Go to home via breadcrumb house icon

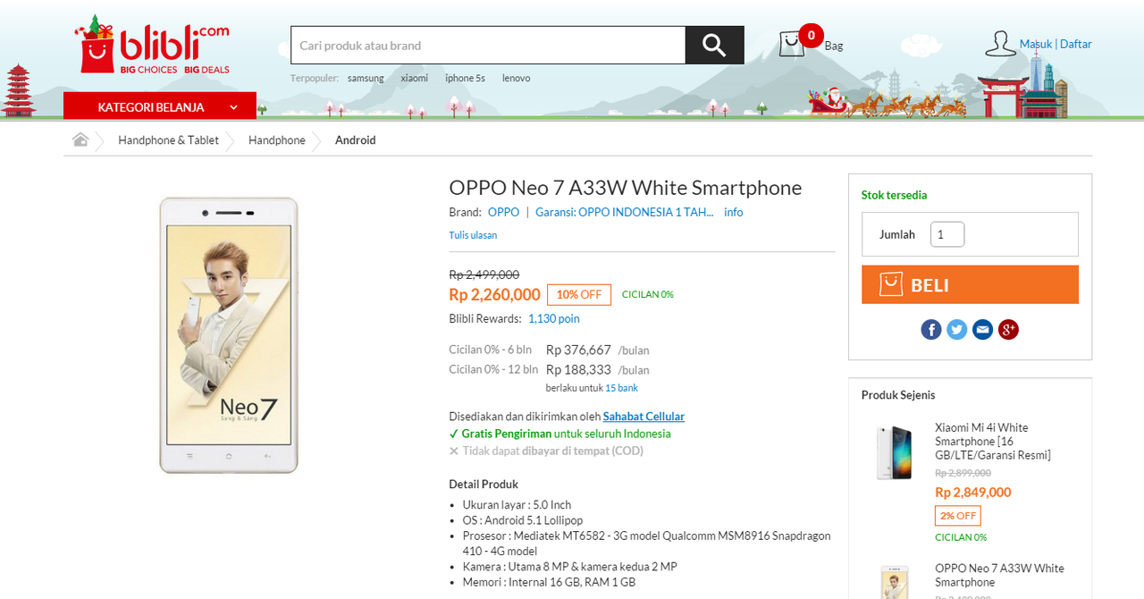click(80, 139)
